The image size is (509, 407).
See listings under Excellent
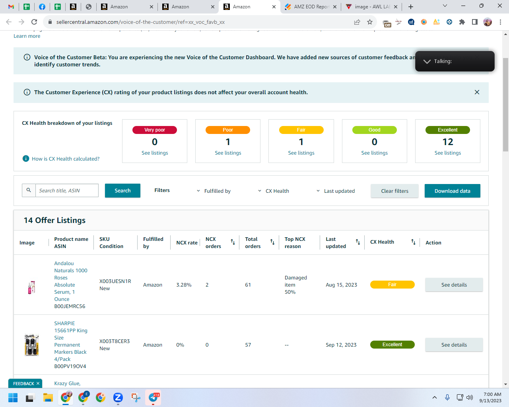click(x=448, y=153)
